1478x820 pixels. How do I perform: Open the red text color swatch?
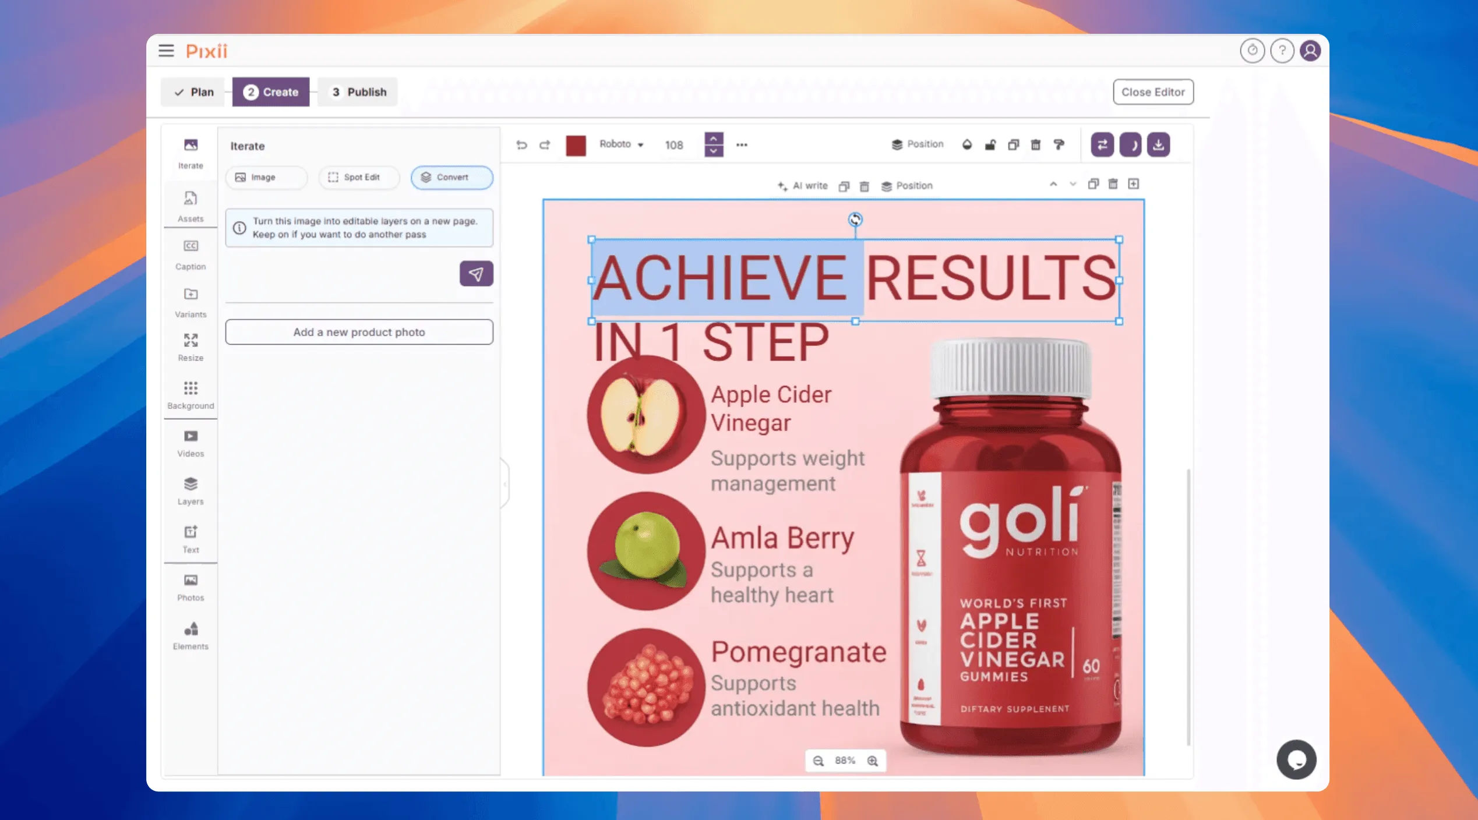tap(576, 145)
